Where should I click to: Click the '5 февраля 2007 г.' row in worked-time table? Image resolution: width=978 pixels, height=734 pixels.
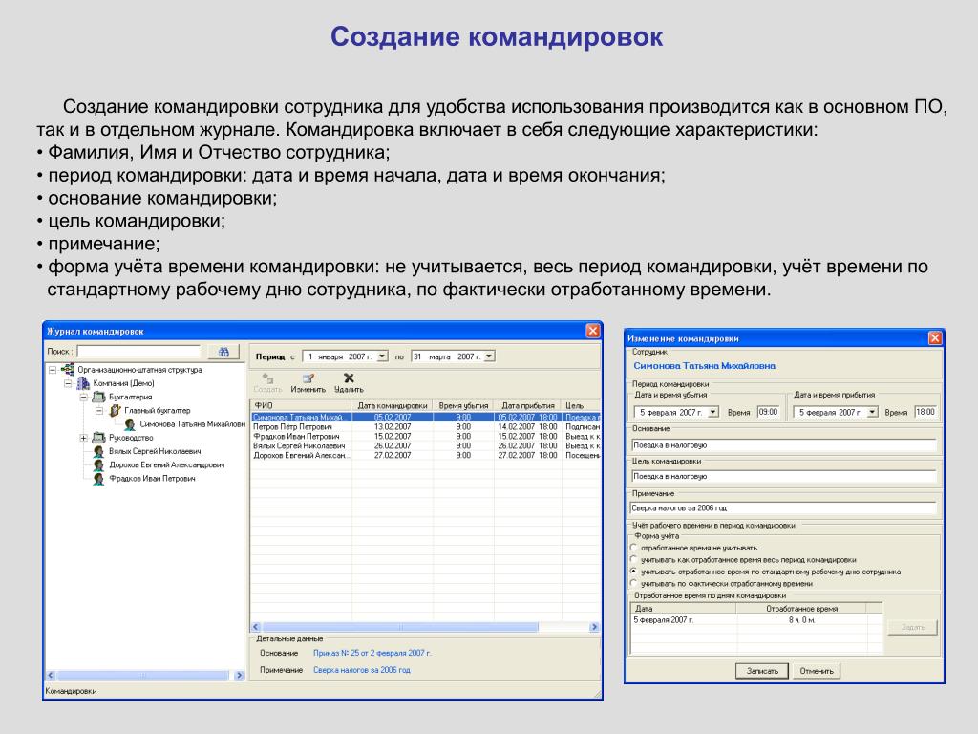[x=757, y=619]
